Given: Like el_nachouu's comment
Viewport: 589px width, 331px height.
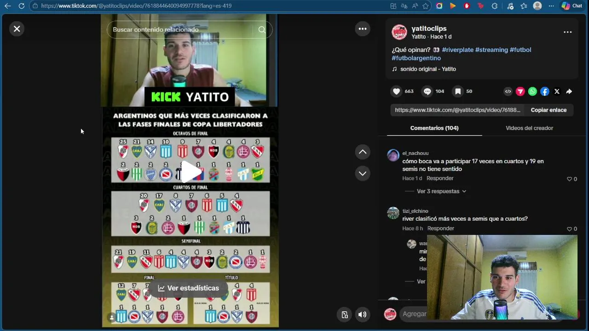Looking at the screenshot, I should 570,179.
